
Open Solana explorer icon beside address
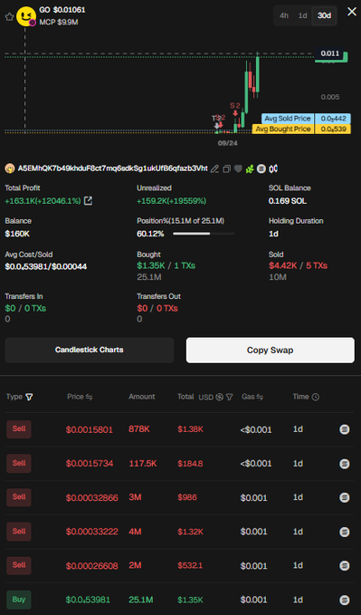(x=261, y=169)
